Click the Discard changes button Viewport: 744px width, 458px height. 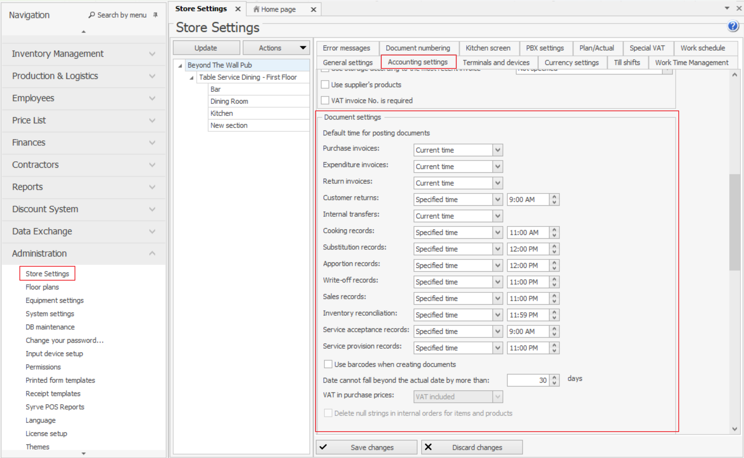472,447
